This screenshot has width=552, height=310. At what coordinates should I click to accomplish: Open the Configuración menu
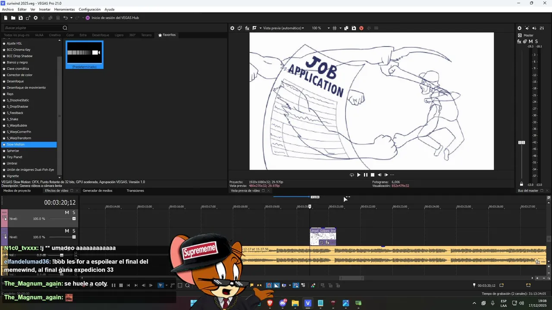click(90, 9)
